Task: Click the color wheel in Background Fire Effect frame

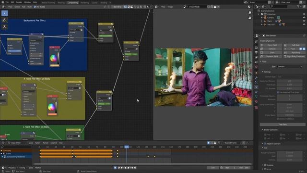Action: (53, 58)
